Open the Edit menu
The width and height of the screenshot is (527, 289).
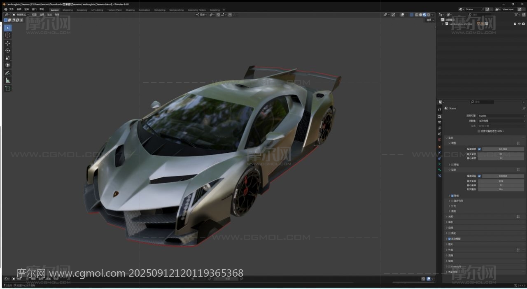point(19,9)
